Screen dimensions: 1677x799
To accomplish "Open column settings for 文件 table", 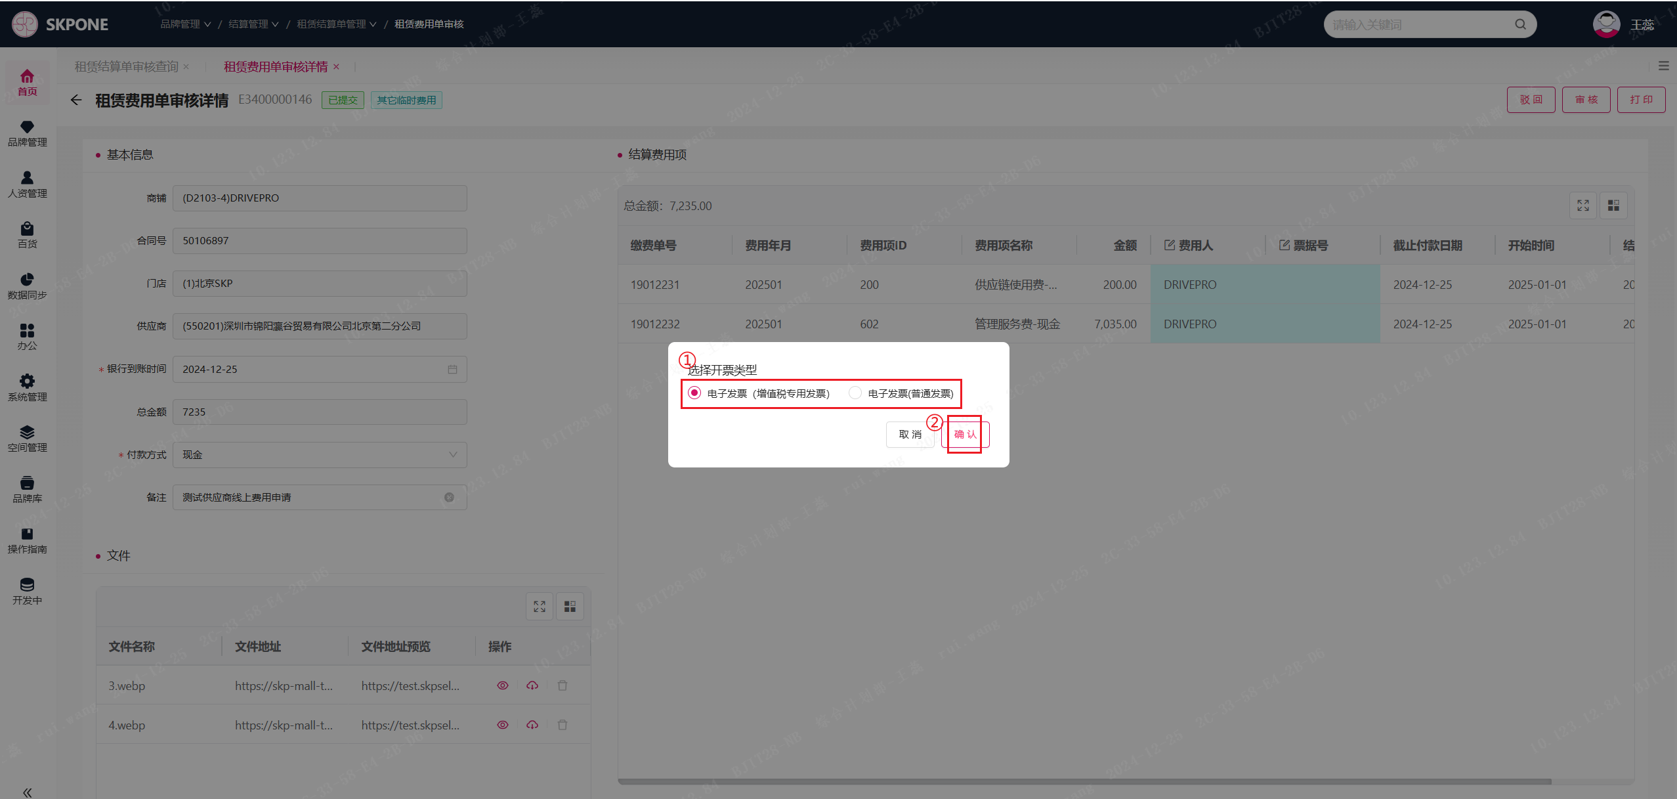I will (570, 606).
